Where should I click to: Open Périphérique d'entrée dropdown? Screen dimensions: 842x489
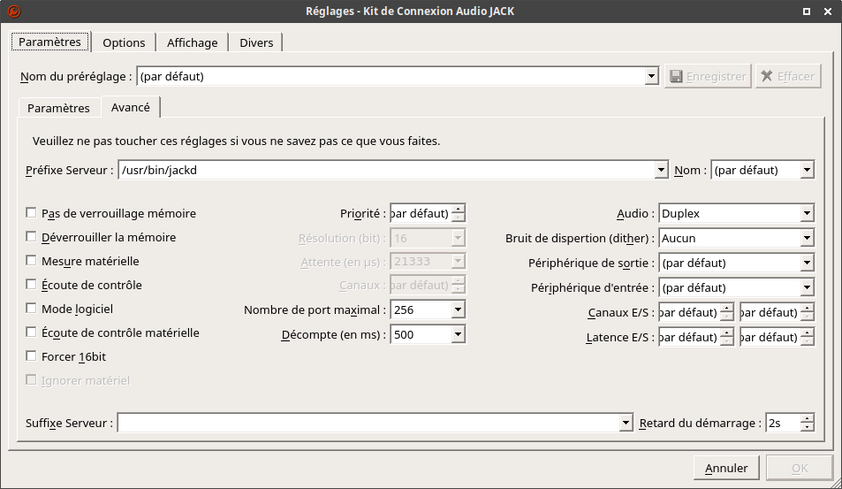(807, 287)
